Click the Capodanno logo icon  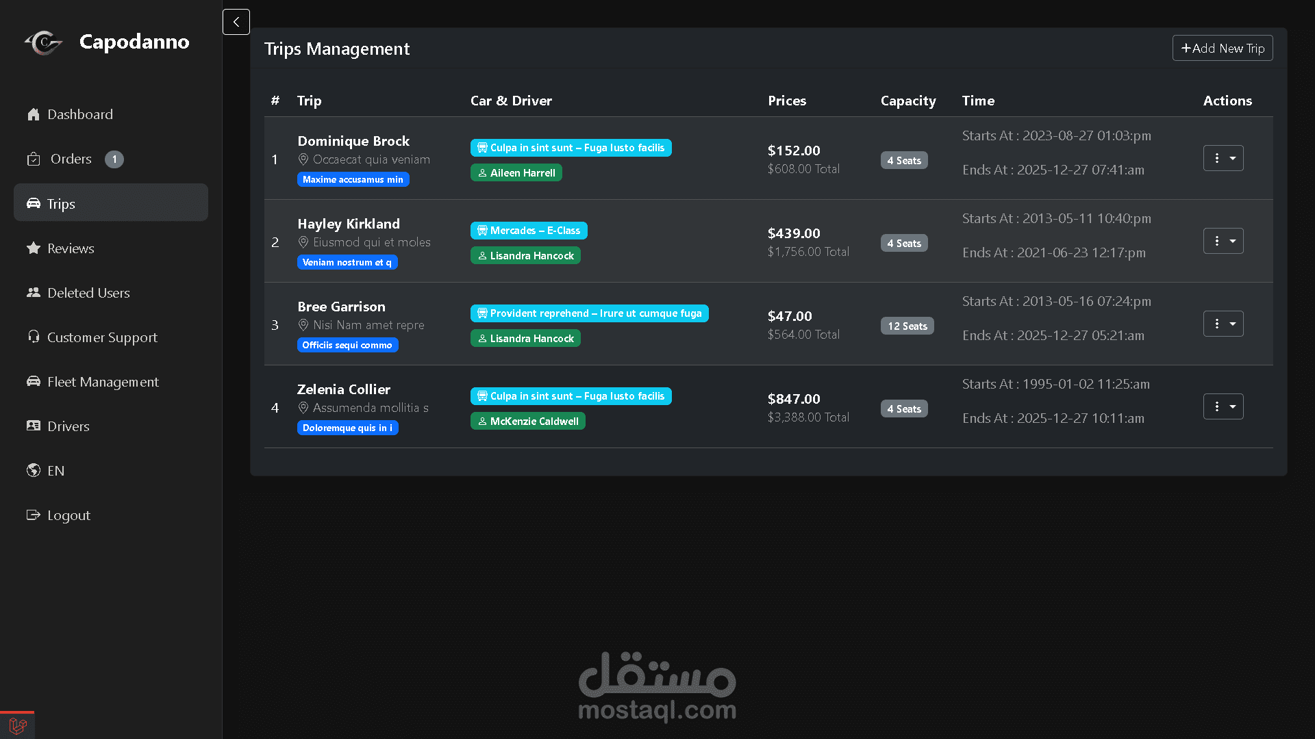coord(44,42)
